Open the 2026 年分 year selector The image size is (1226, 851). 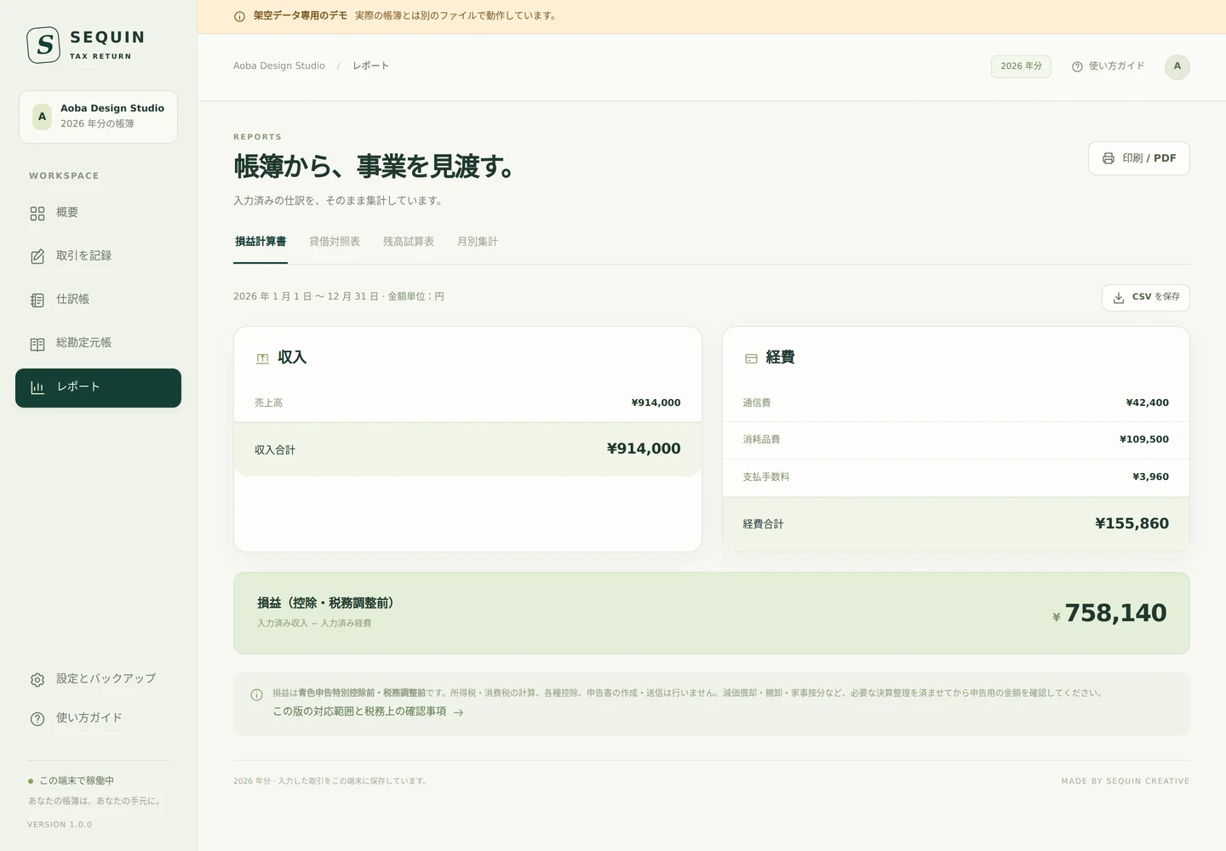(1021, 66)
